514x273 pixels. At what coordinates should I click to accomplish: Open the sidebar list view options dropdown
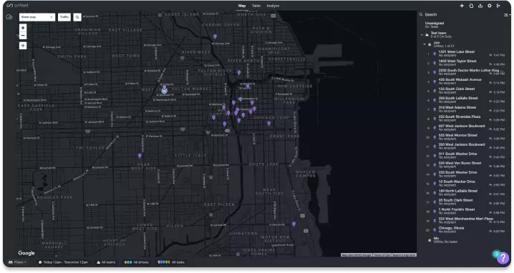(507, 15)
